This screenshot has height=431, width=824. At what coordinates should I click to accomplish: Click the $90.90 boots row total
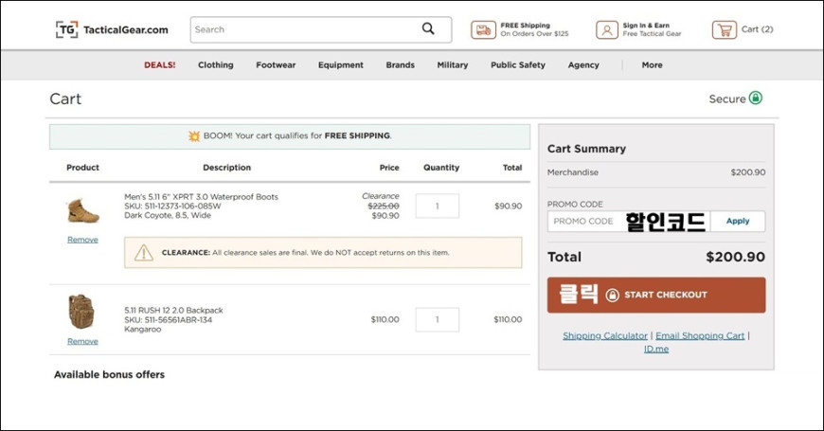coord(509,207)
